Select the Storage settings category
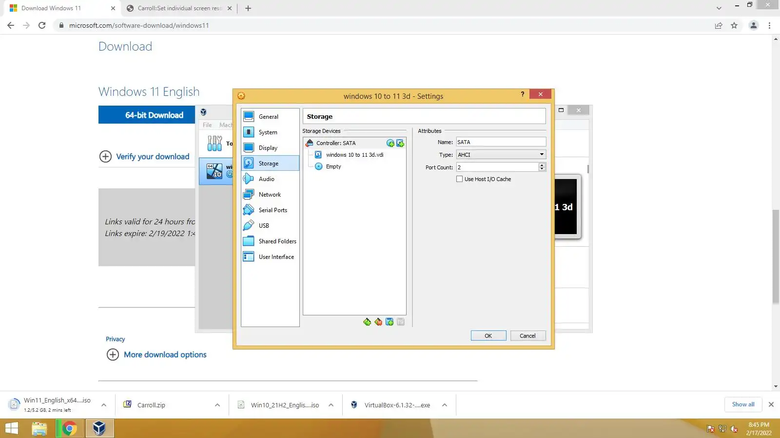780x438 pixels. coord(270,164)
